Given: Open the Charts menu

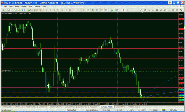Looking at the screenshot, I should [24, 6].
